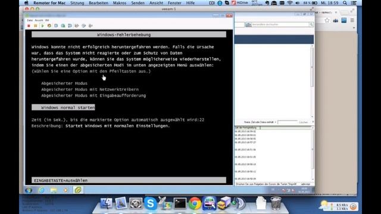
Task: Click the first gray icon at VM toolbar's right end
Action: coord(77,26)
